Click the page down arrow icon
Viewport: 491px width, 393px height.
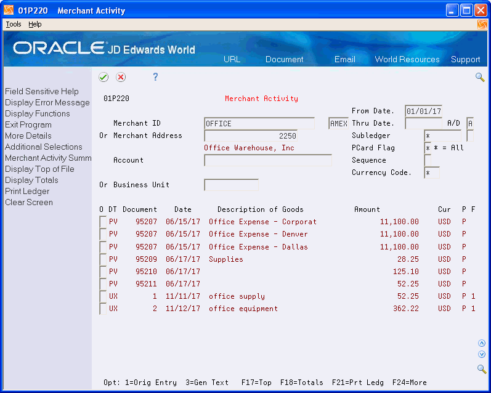tap(482, 354)
